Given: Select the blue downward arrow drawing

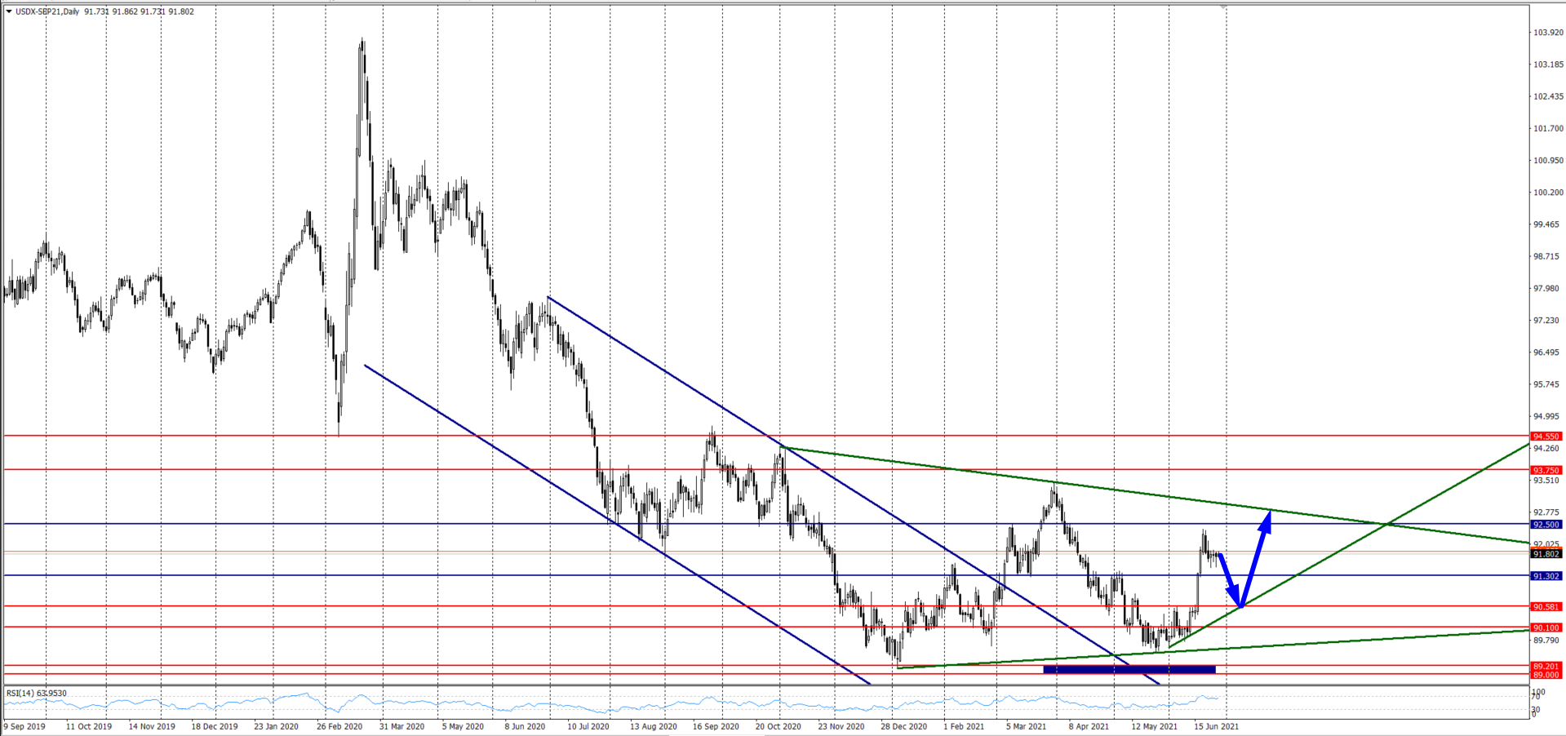Looking at the screenshot, I should coord(1229,579).
